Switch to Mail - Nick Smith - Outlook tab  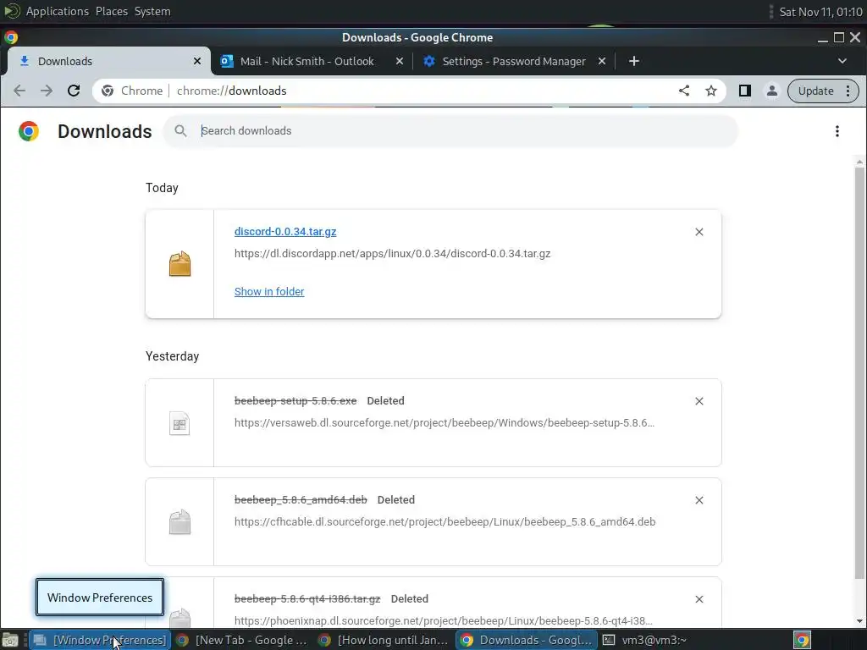[306, 61]
